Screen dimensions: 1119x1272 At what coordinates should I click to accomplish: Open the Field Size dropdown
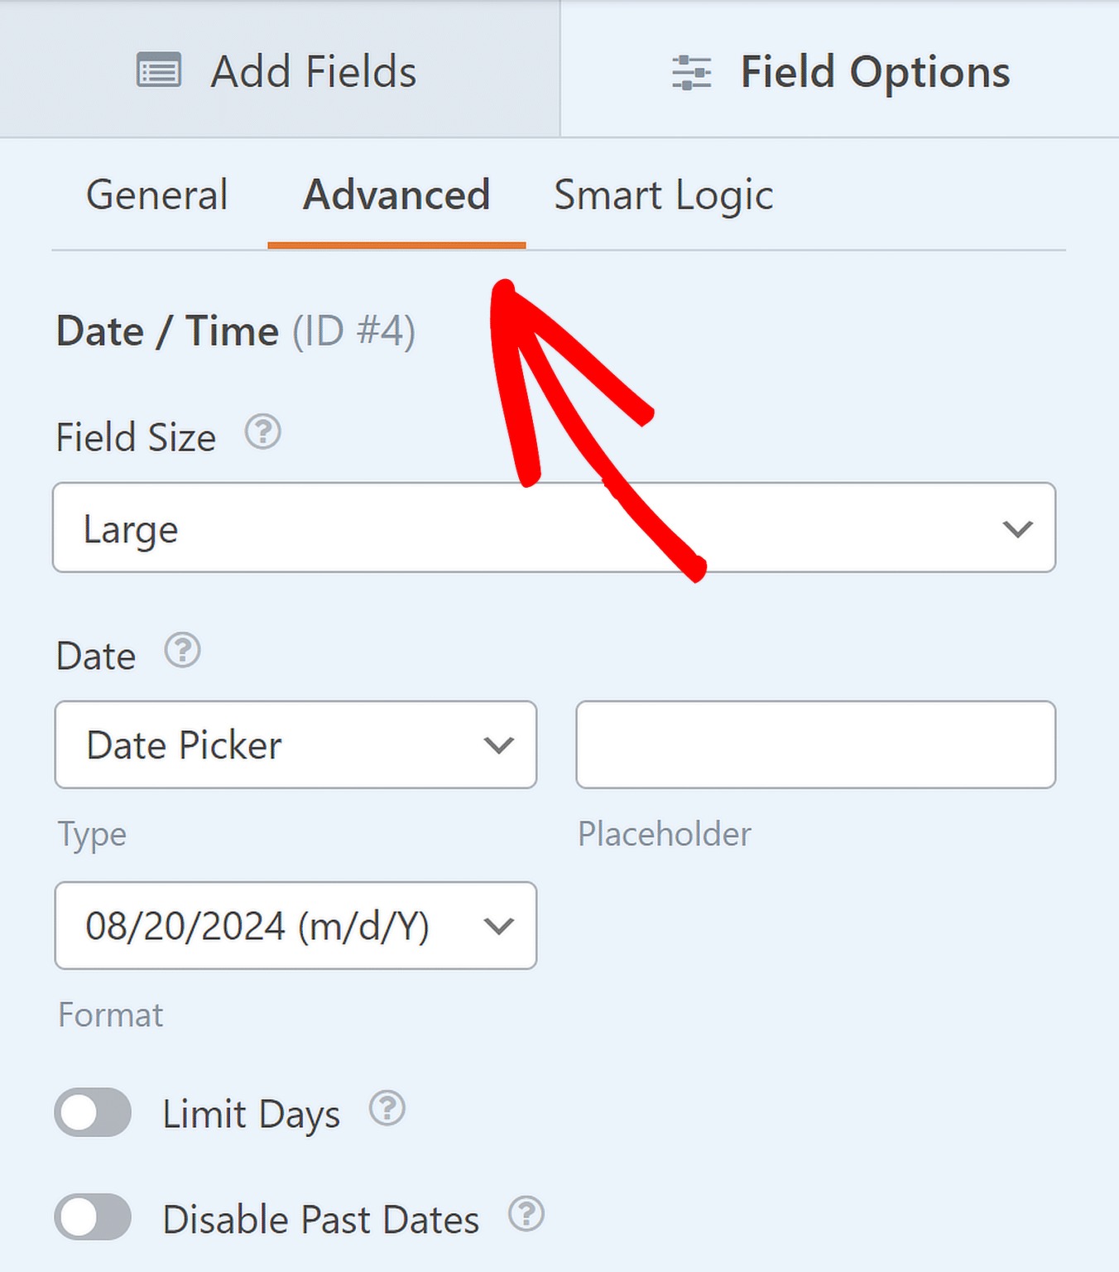[x=555, y=528]
